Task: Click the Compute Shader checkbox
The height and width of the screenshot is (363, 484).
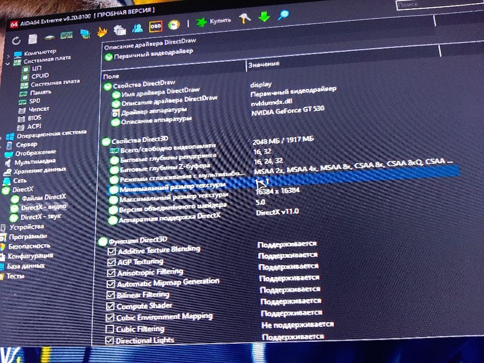Action: (110, 306)
